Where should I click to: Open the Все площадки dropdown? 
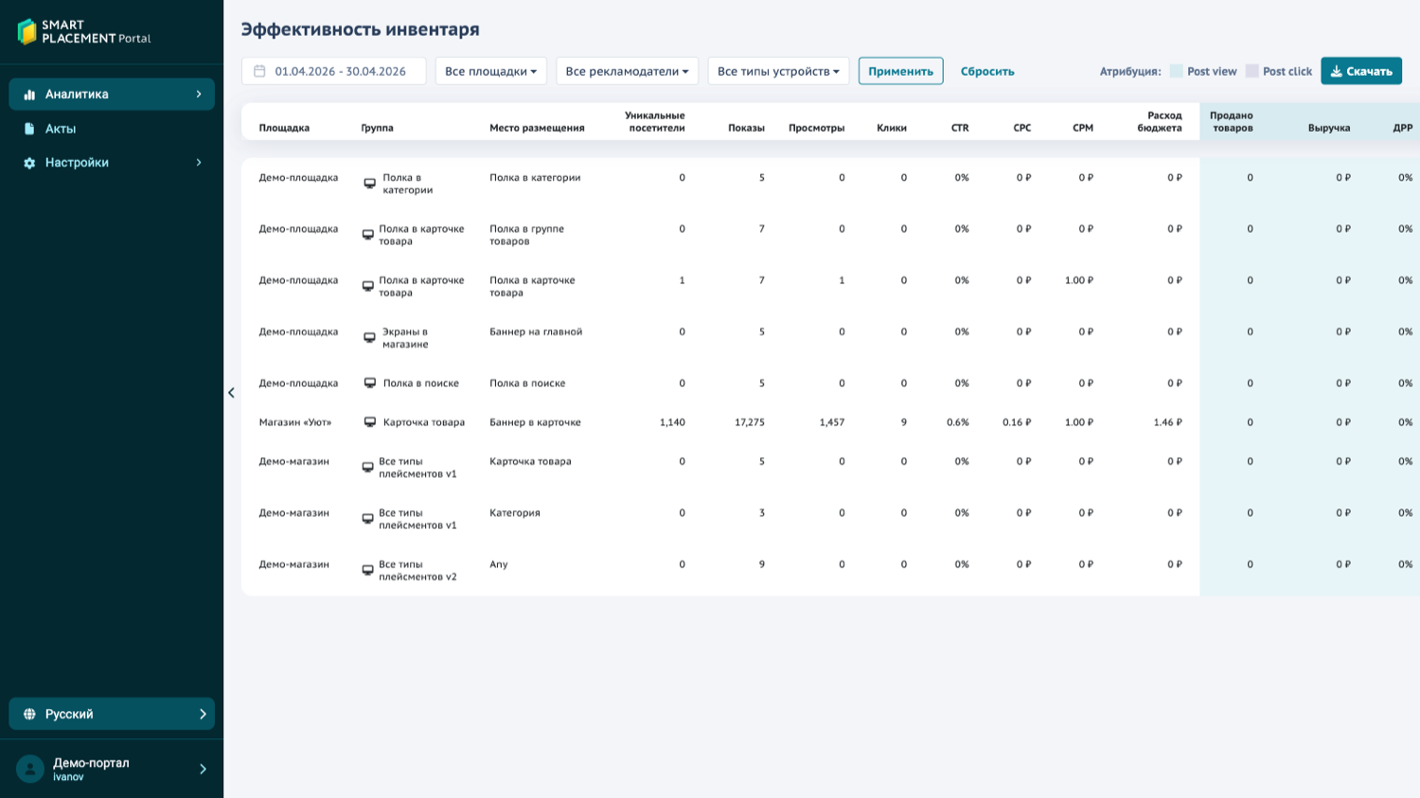point(491,71)
